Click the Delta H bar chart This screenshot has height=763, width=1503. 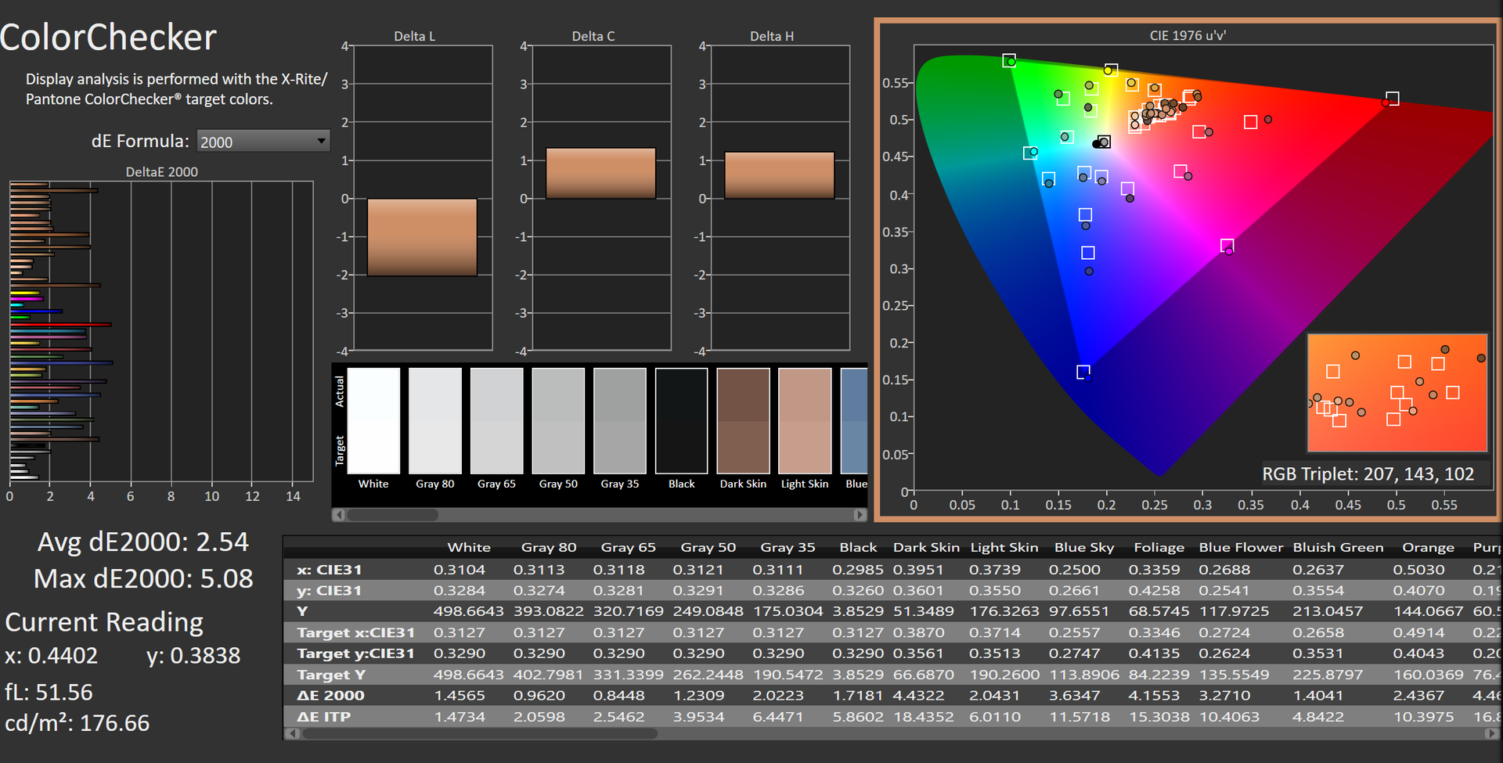[x=780, y=198]
